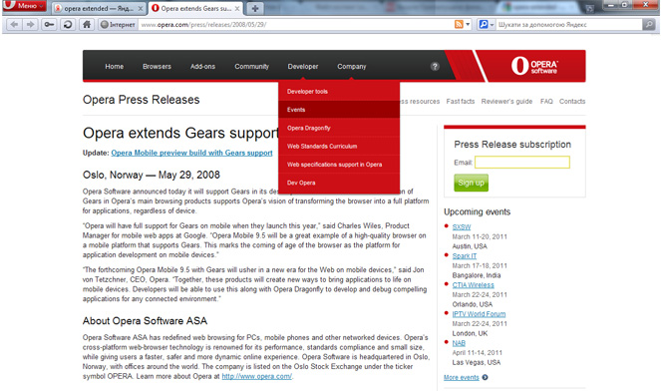Click the 'Oslo, Norway — May 29, 2008' text
The width and height of the screenshot is (661, 391).
click(152, 175)
